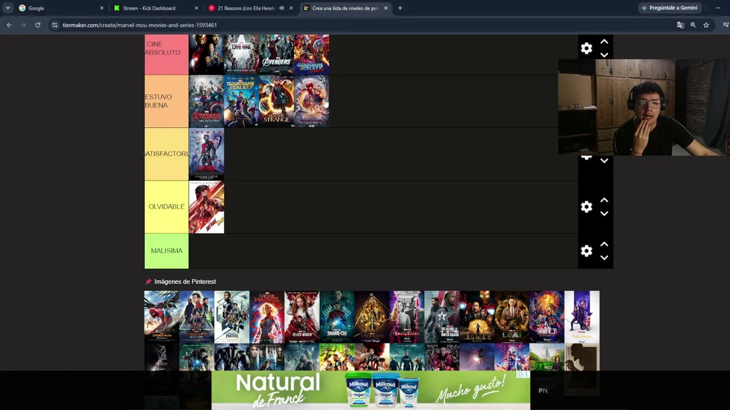Screen dimensions: 730x410
Task: Open the Milkaut Natural de Franck ad banner
Action: click(x=371, y=391)
